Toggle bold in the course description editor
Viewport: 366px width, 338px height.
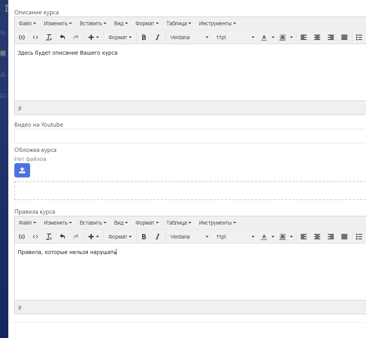144,37
